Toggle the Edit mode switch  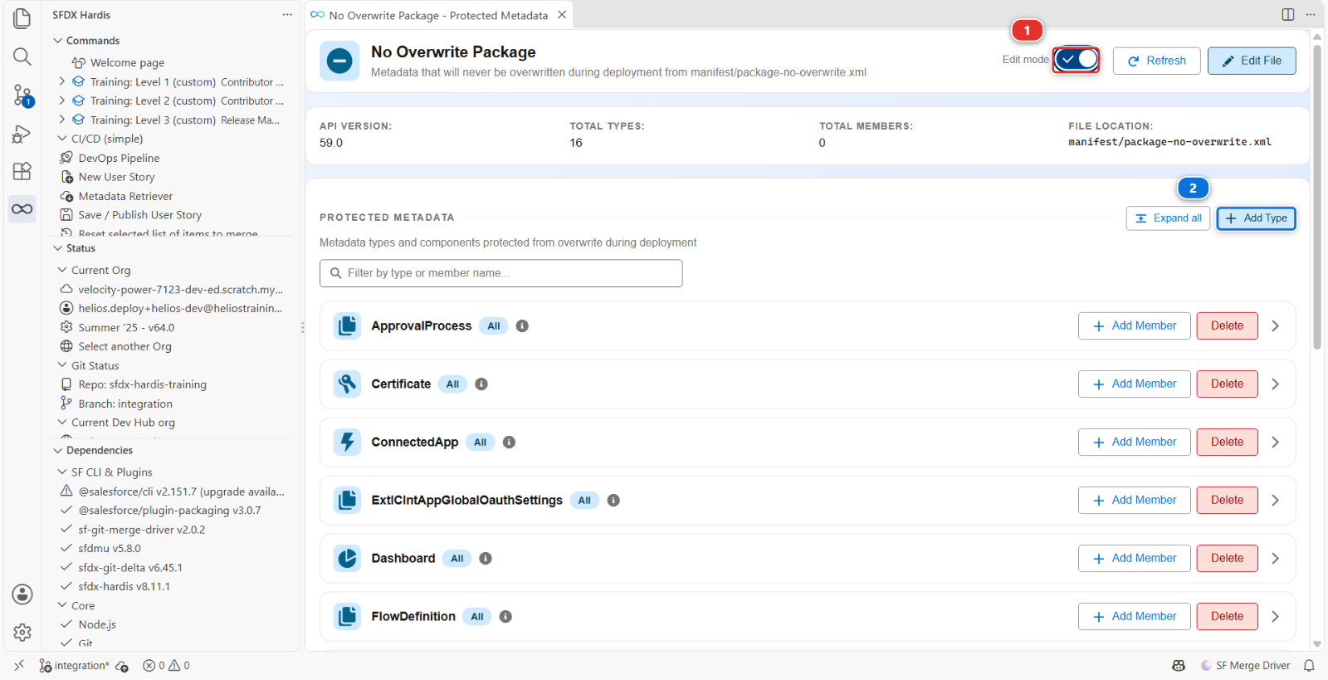[x=1077, y=60]
